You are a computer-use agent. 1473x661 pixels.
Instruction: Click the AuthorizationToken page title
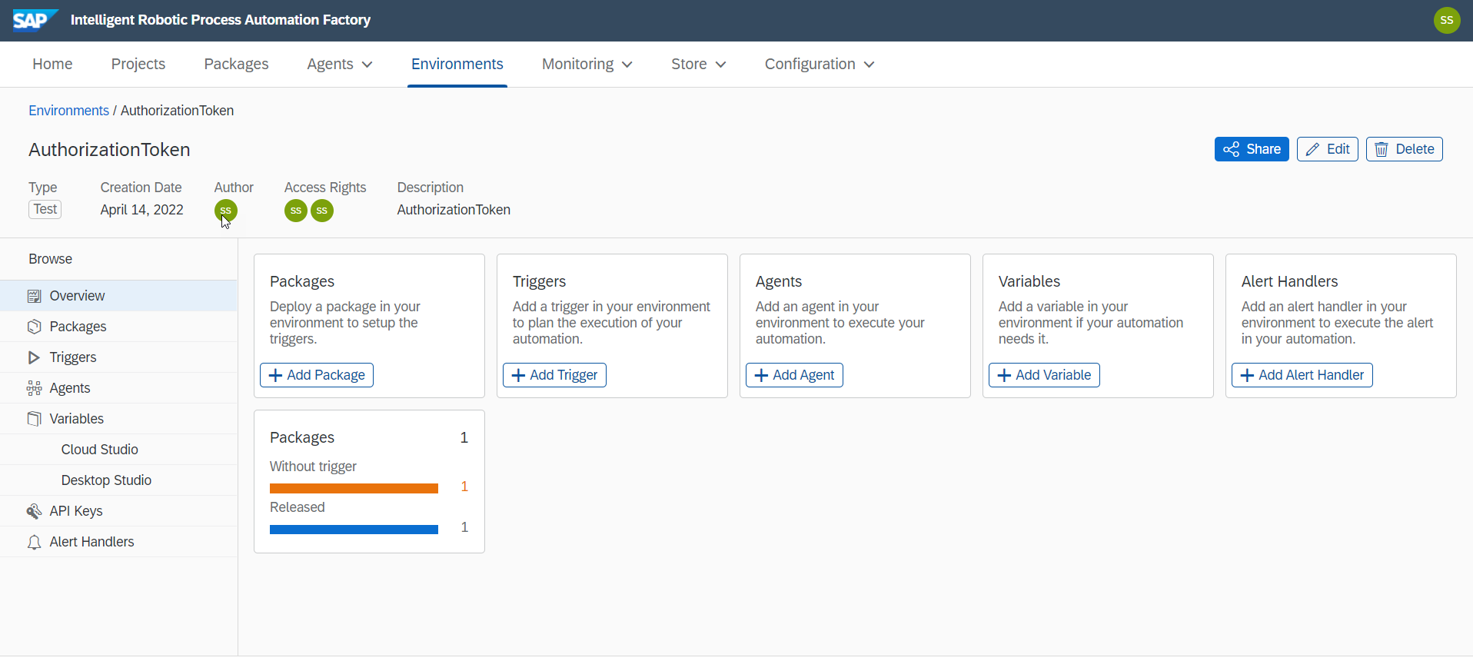pos(109,150)
